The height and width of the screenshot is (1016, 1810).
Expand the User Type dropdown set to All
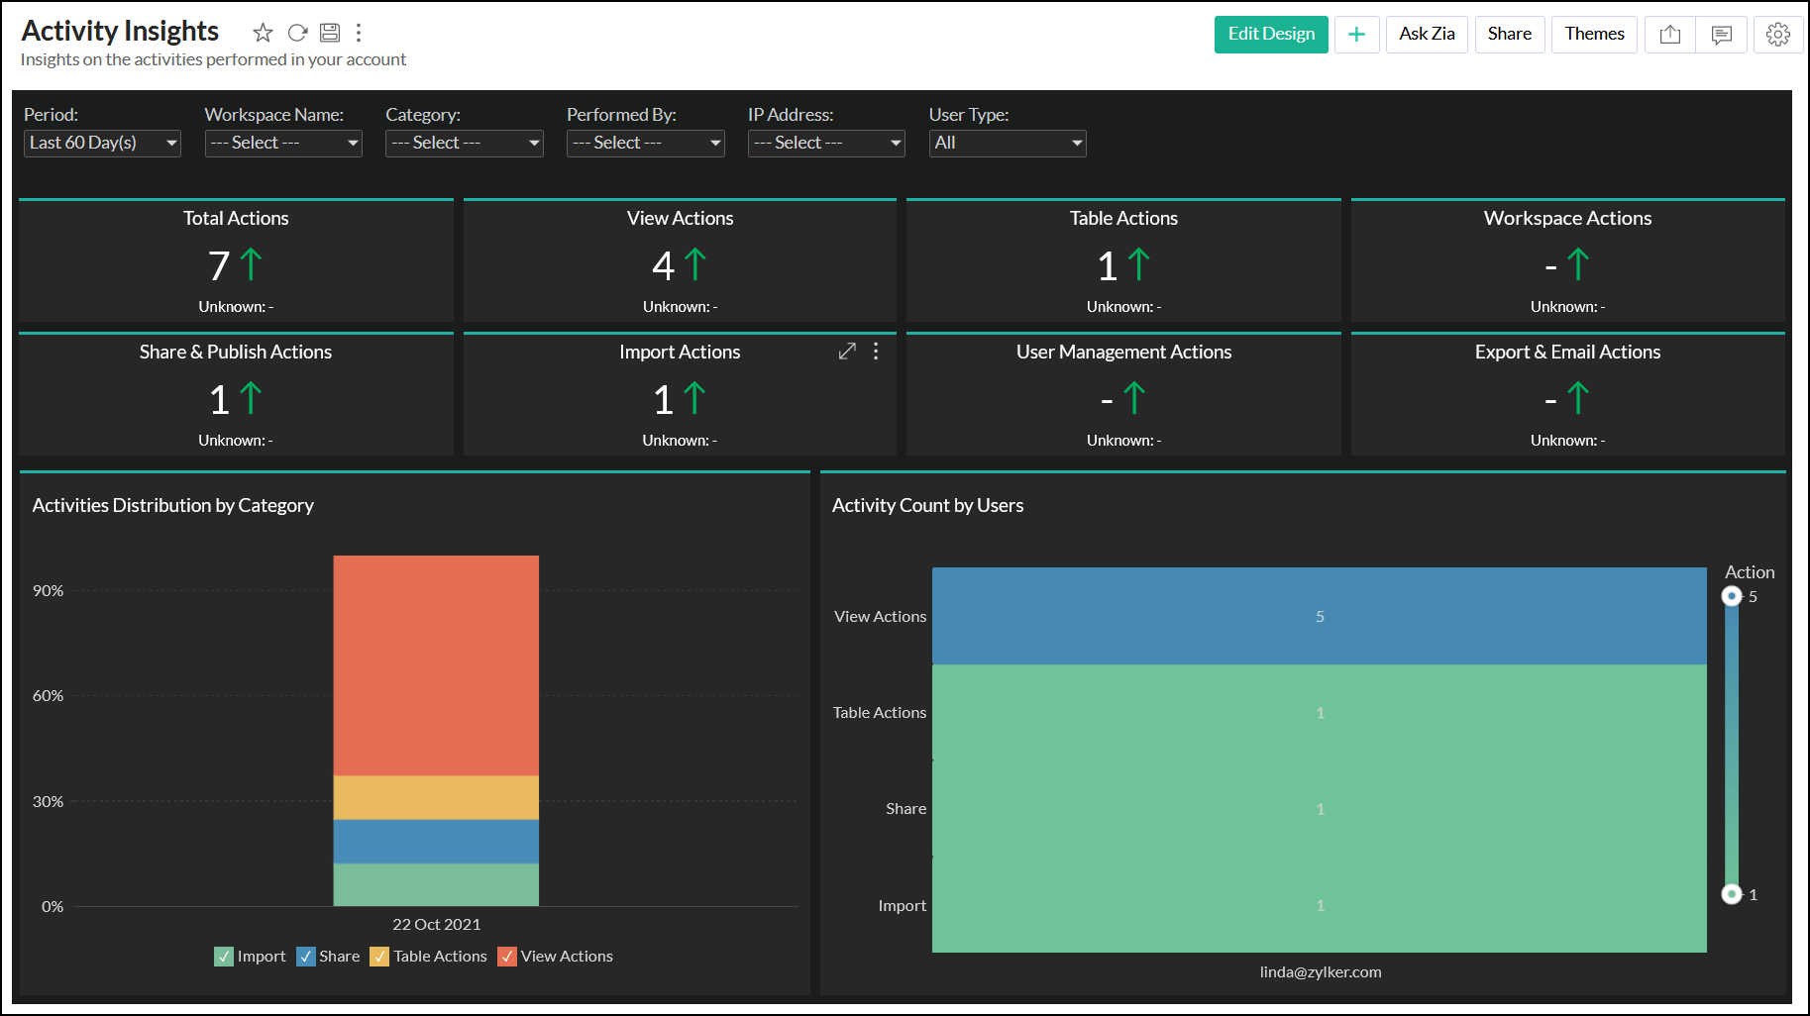point(1007,143)
